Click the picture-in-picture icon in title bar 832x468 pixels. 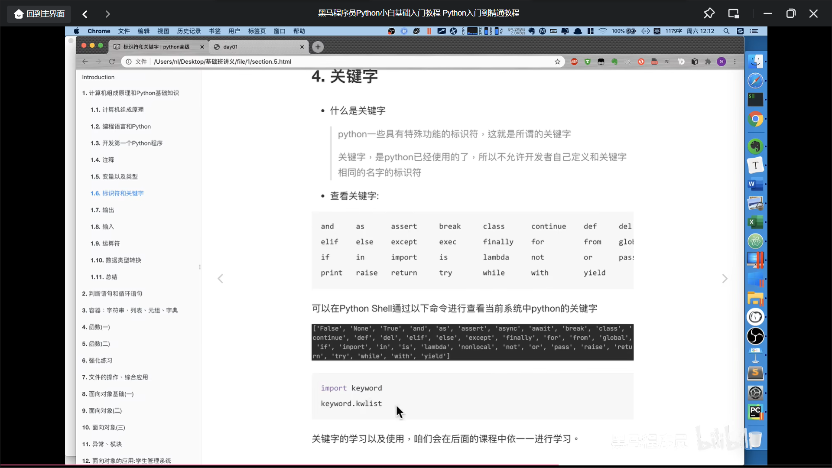click(x=734, y=13)
